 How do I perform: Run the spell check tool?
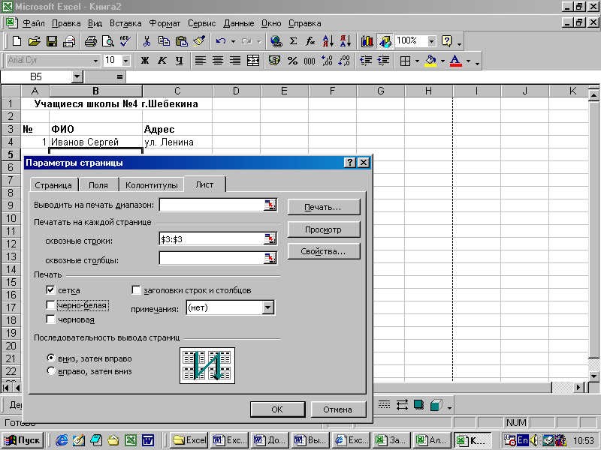pos(125,41)
